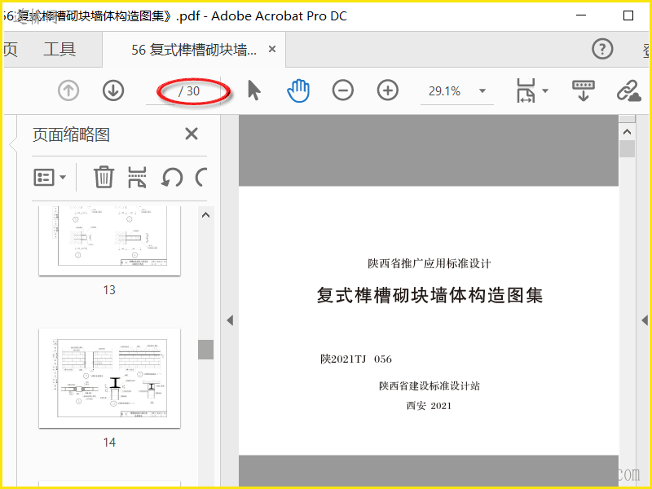
Task: Switch to the 工具 tab
Action: tap(59, 50)
